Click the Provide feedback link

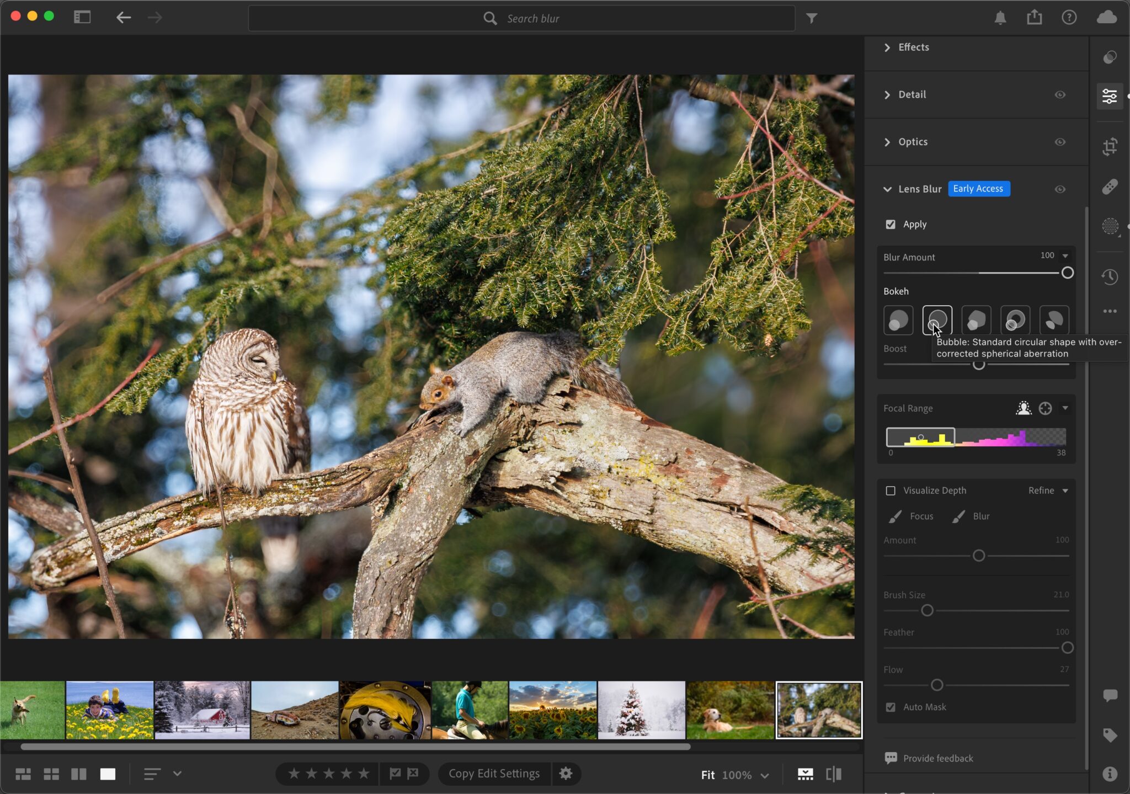pos(937,758)
